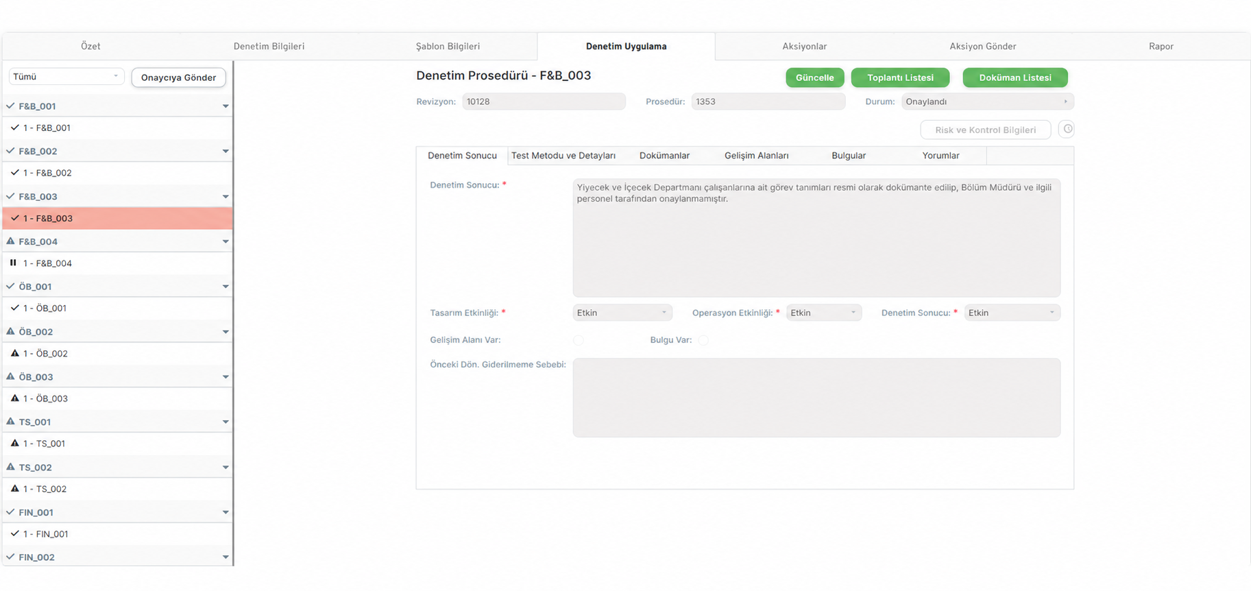This screenshot has height=591, width=1251.
Task: Open the Tasarım Etkinliği dropdown
Action: (x=622, y=313)
